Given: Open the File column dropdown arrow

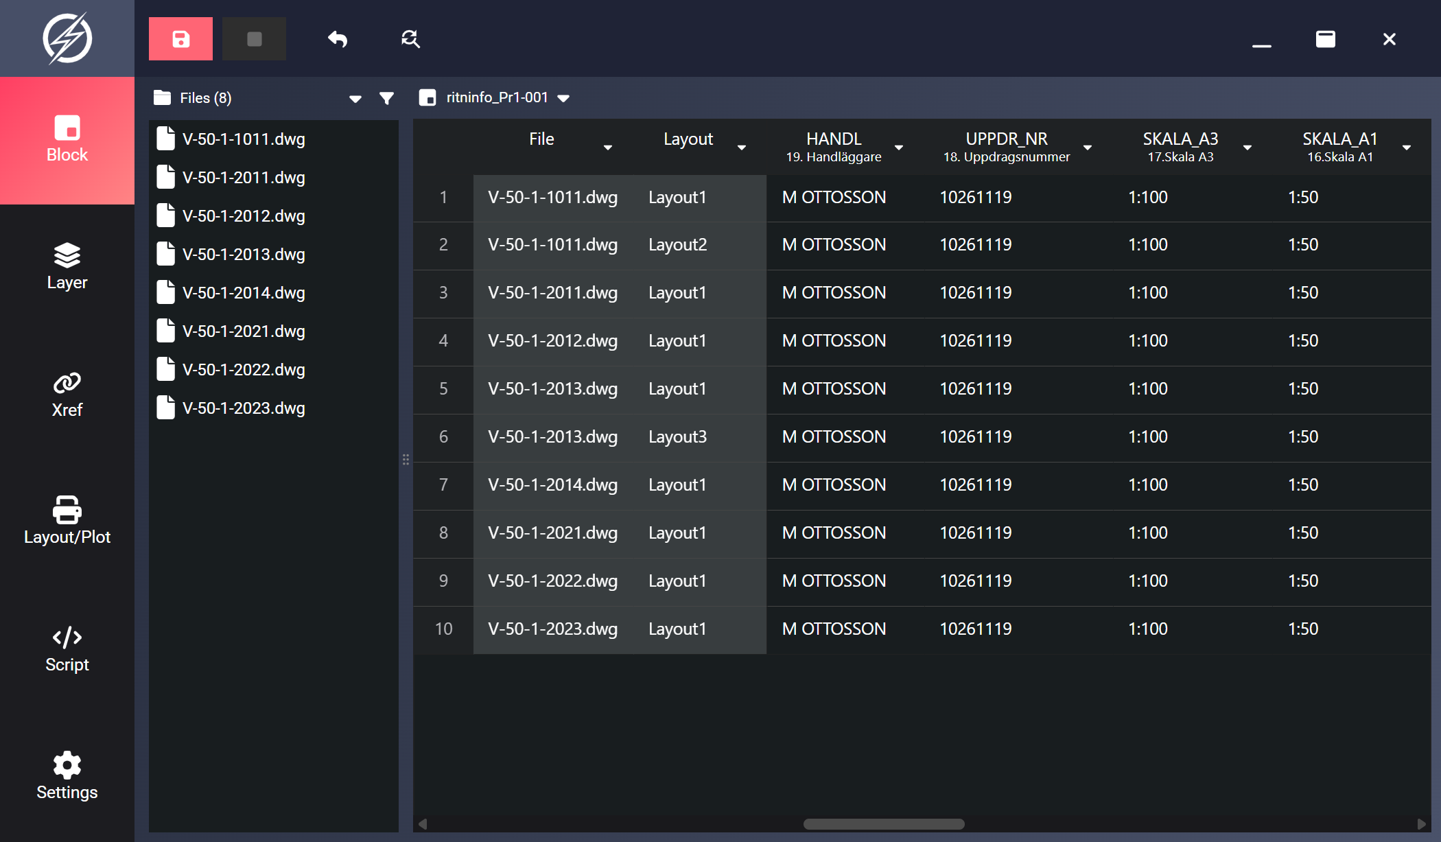Looking at the screenshot, I should 608,148.
